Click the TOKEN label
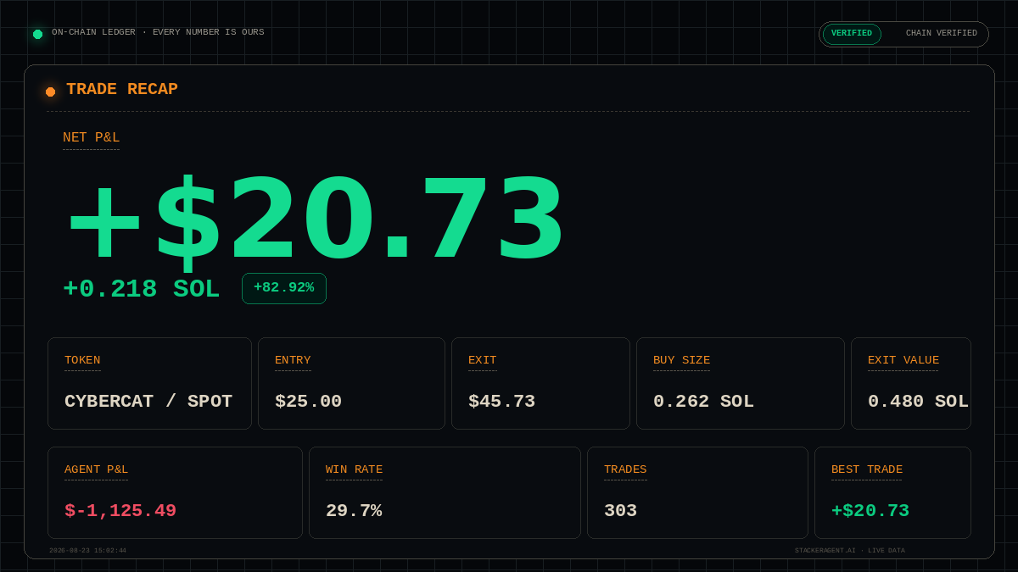 82,360
